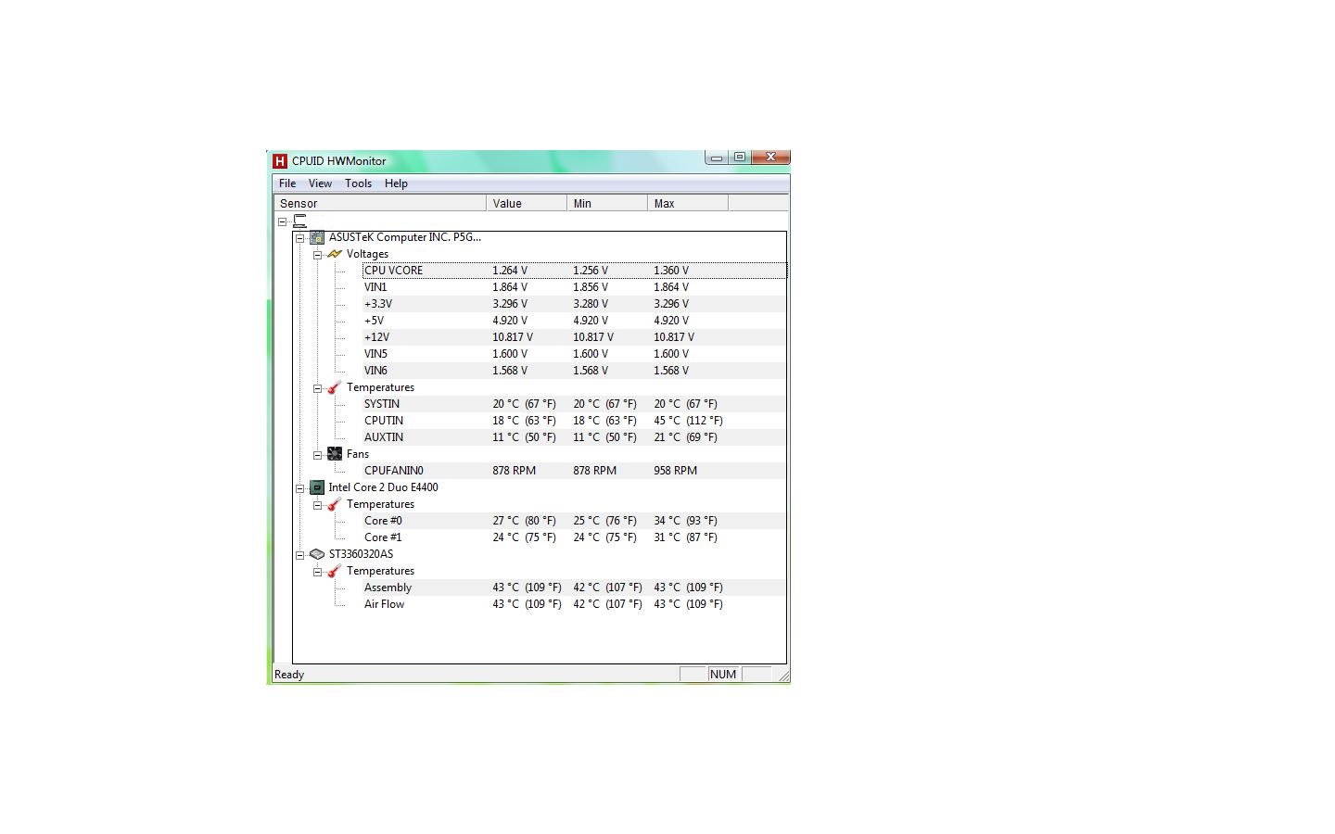This screenshot has height=834, width=1335.
Task: Collapse Temperatures under Intel Core 2 Duo
Action: click(x=318, y=505)
